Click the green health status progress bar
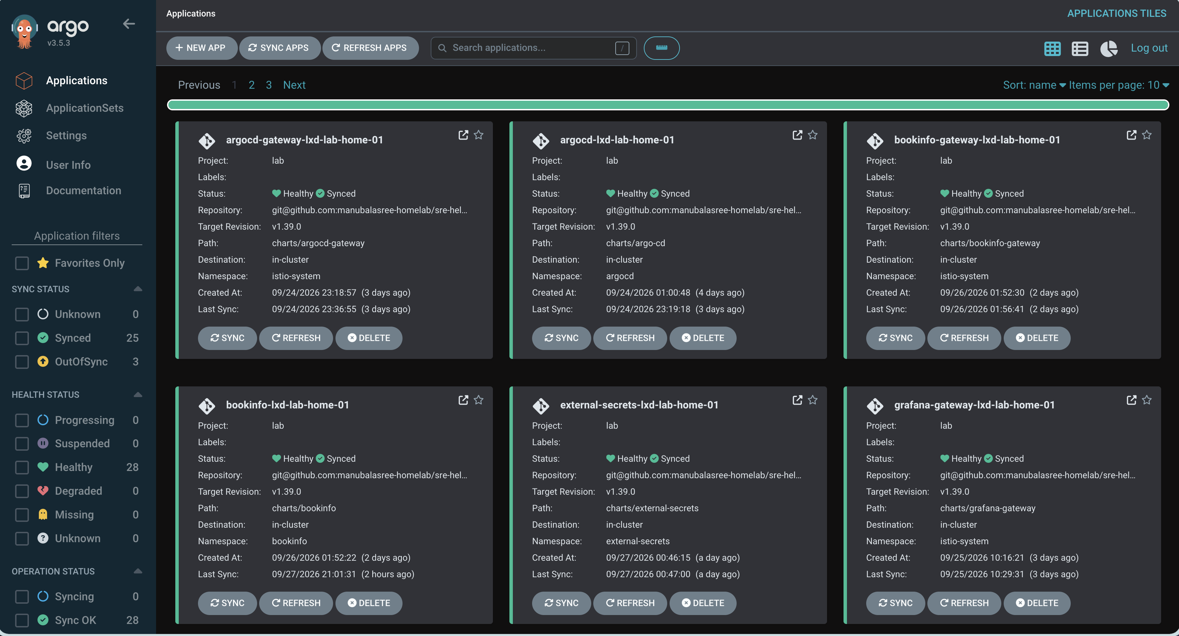The width and height of the screenshot is (1179, 636). pyautogui.click(x=668, y=105)
